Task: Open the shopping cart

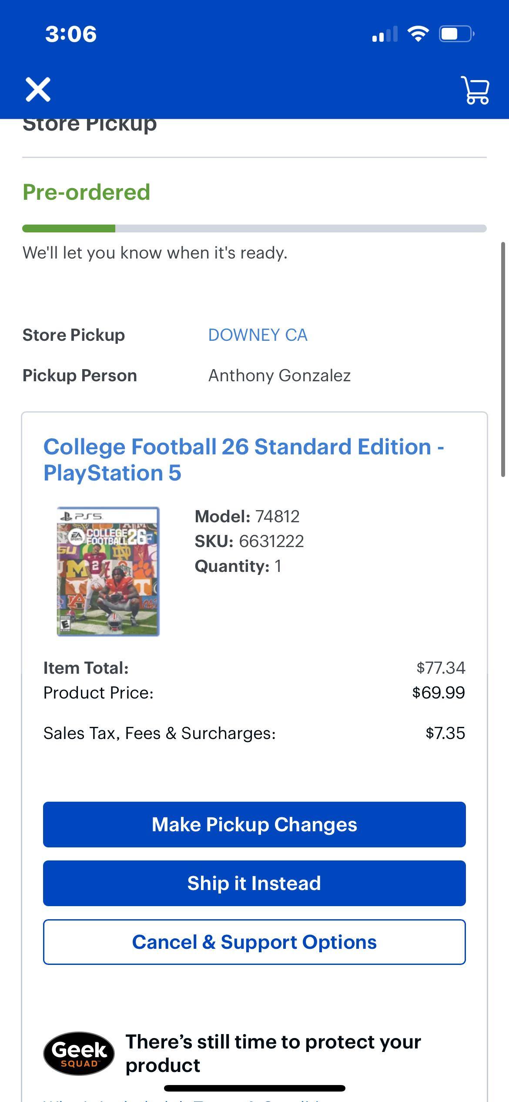Action: tap(476, 90)
